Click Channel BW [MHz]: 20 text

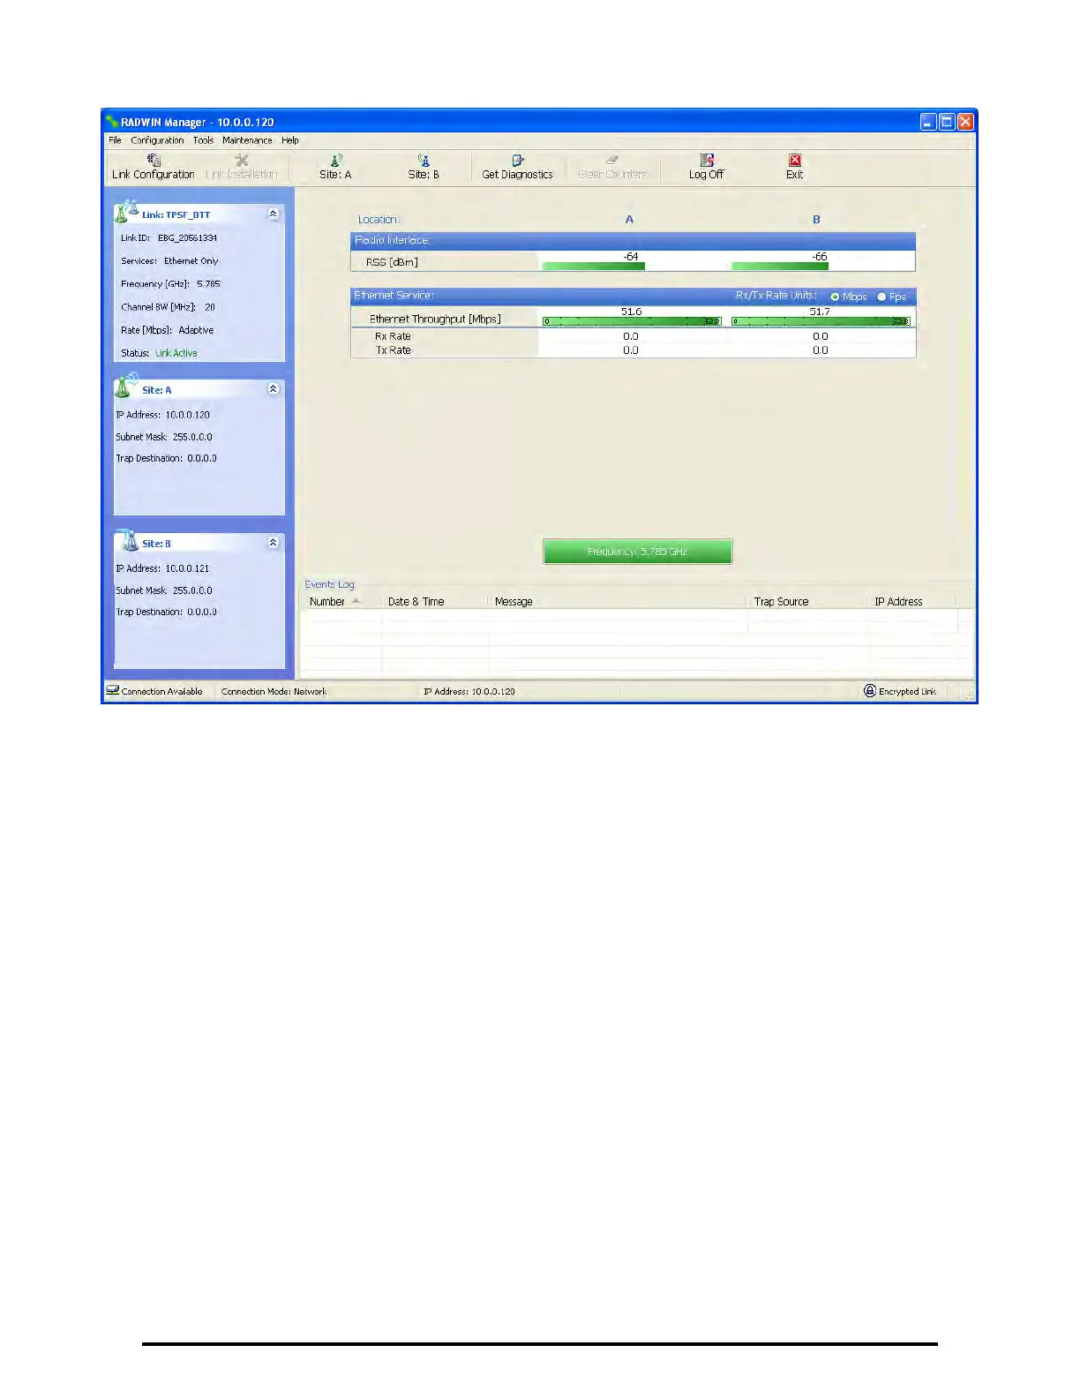point(168,307)
